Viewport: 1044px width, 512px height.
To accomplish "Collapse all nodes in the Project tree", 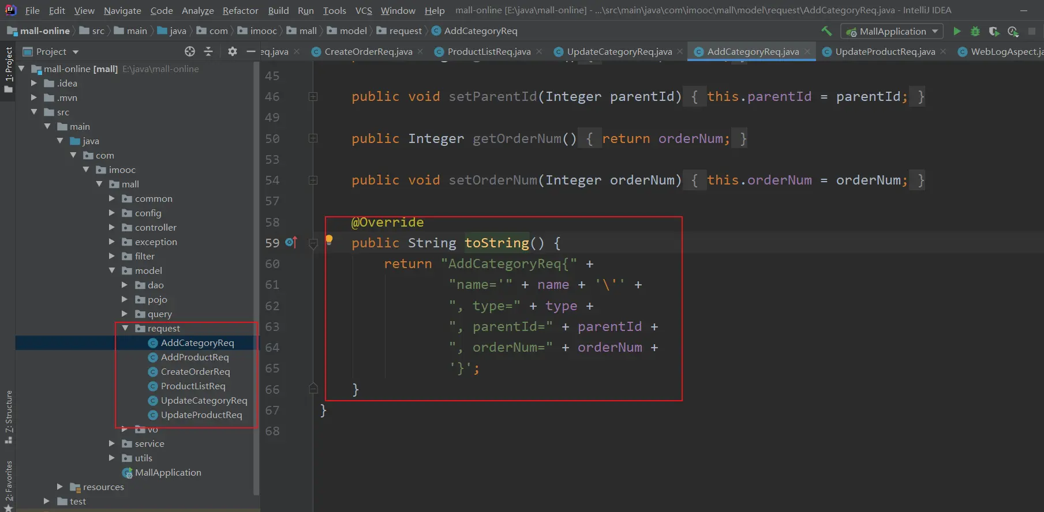I will click(x=208, y=51).
